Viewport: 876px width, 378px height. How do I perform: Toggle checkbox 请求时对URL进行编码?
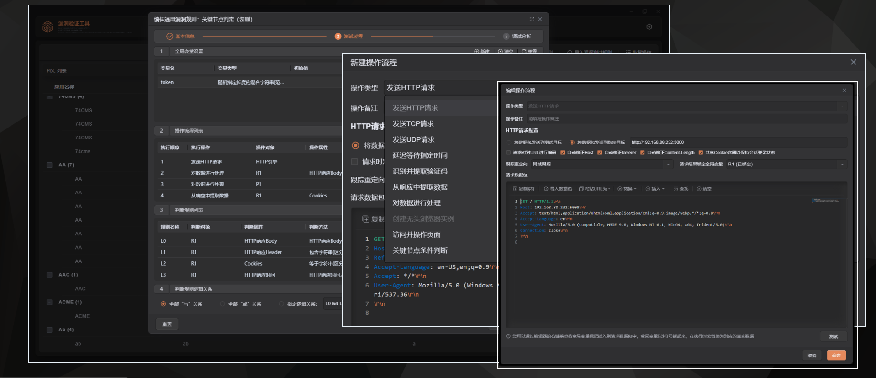pyautogui.click(x=508, y=153)
